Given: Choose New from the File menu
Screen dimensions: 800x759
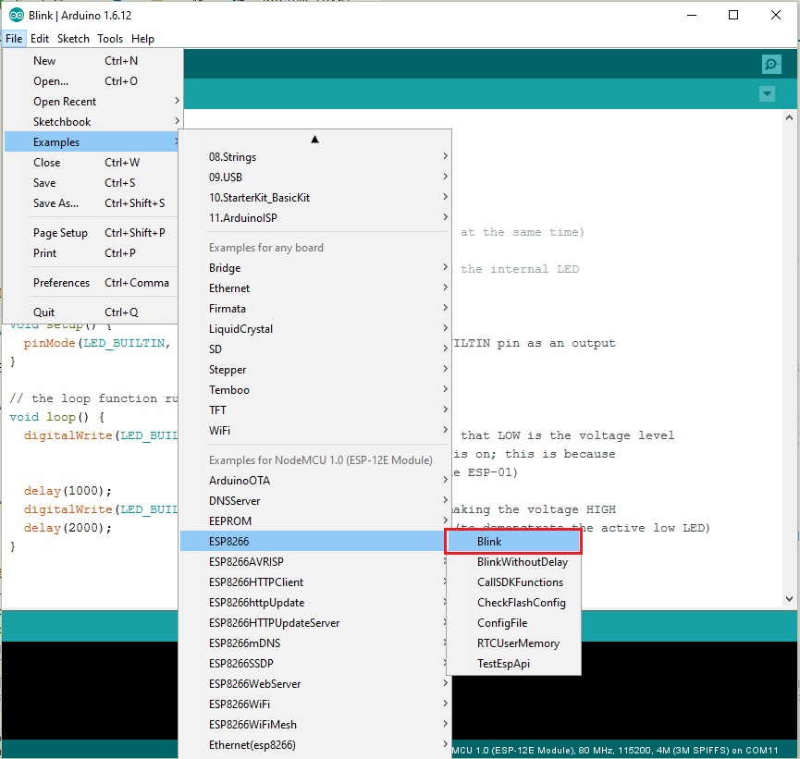Looking at the screenshot, I should pos(92,61).
